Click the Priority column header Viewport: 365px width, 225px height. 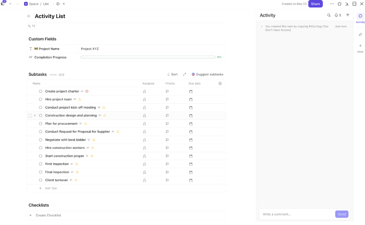pyautogui.click(x=170, y=84)
